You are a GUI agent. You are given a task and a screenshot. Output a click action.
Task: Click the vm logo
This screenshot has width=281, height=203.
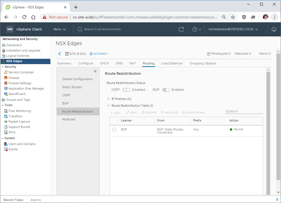10,29
